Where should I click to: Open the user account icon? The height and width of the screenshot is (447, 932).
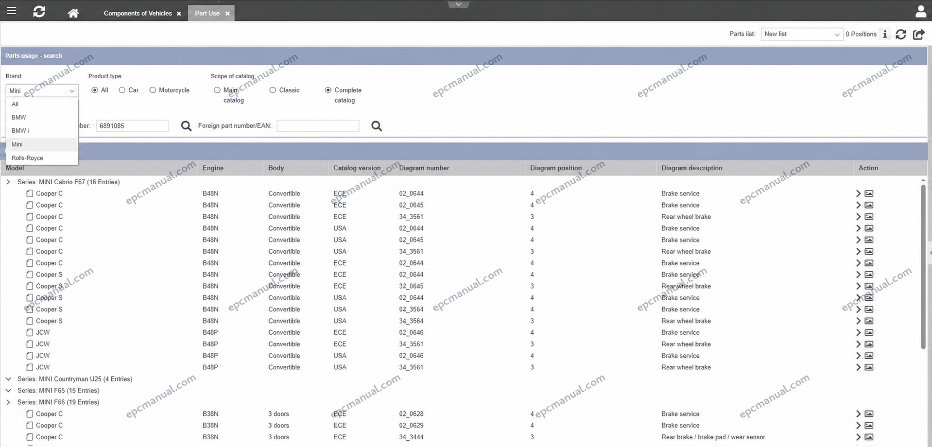(x=921, y=11)
